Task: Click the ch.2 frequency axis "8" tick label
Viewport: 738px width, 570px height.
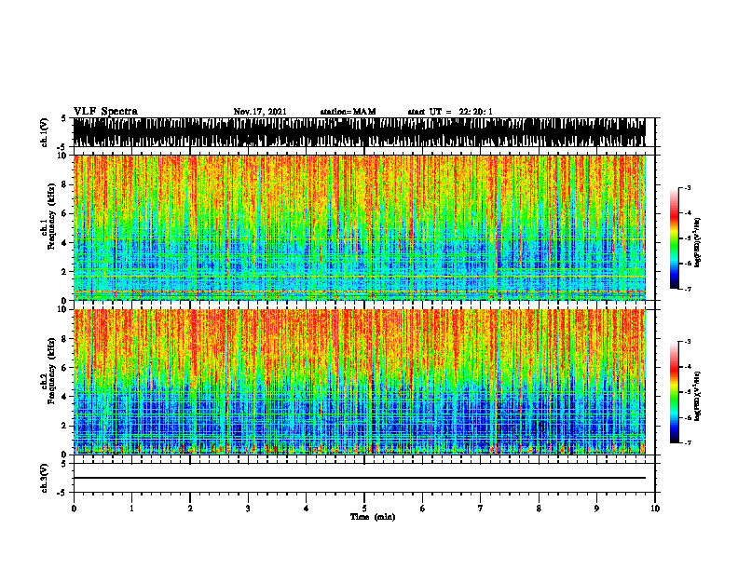Action: 65,339
